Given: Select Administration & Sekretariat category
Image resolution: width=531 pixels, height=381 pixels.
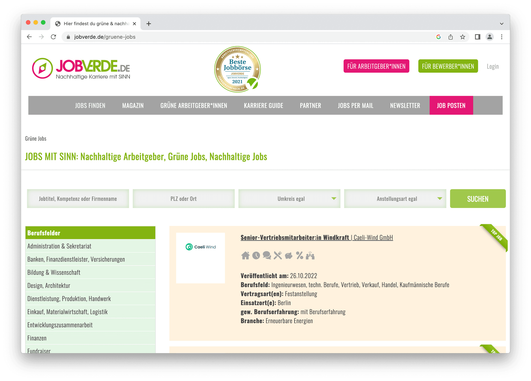Looking at the screenshot, I should [x=90, y=246].
